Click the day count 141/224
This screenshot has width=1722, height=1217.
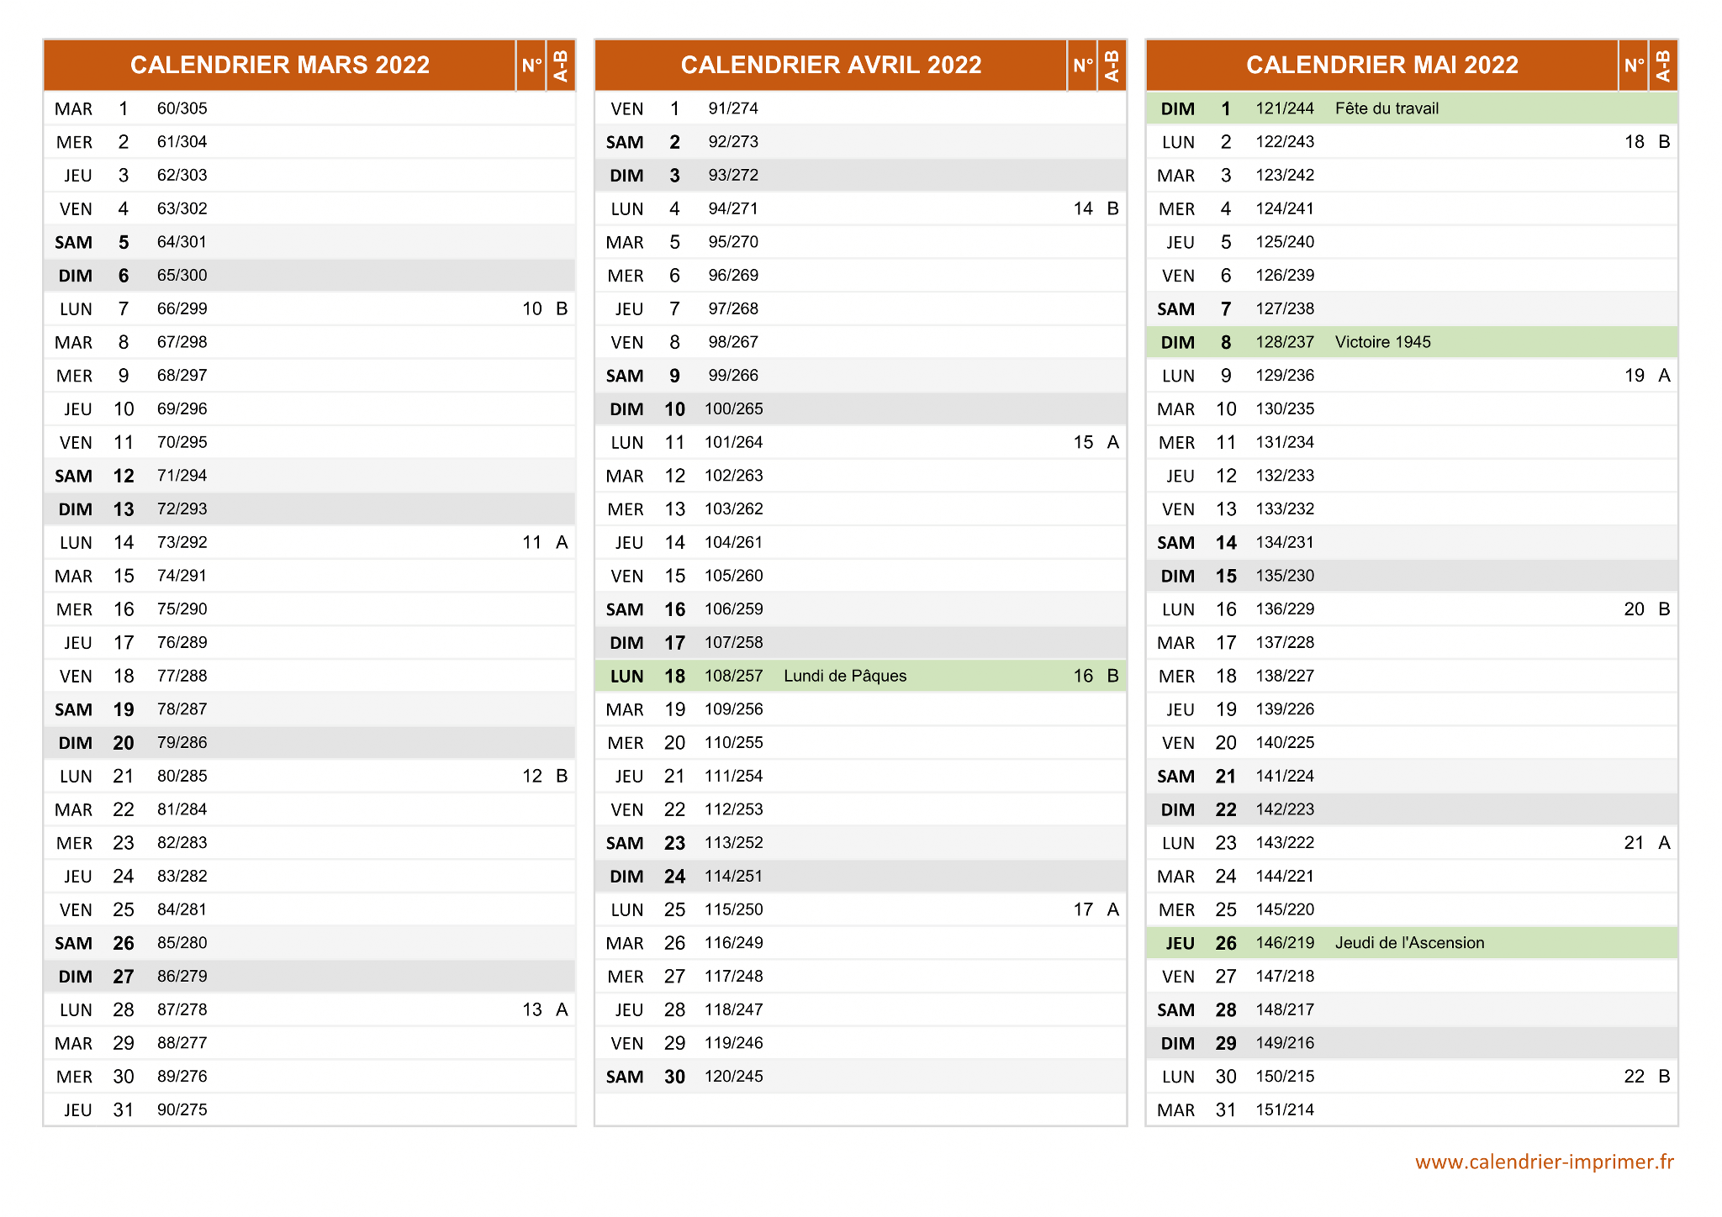point(1285,776)
